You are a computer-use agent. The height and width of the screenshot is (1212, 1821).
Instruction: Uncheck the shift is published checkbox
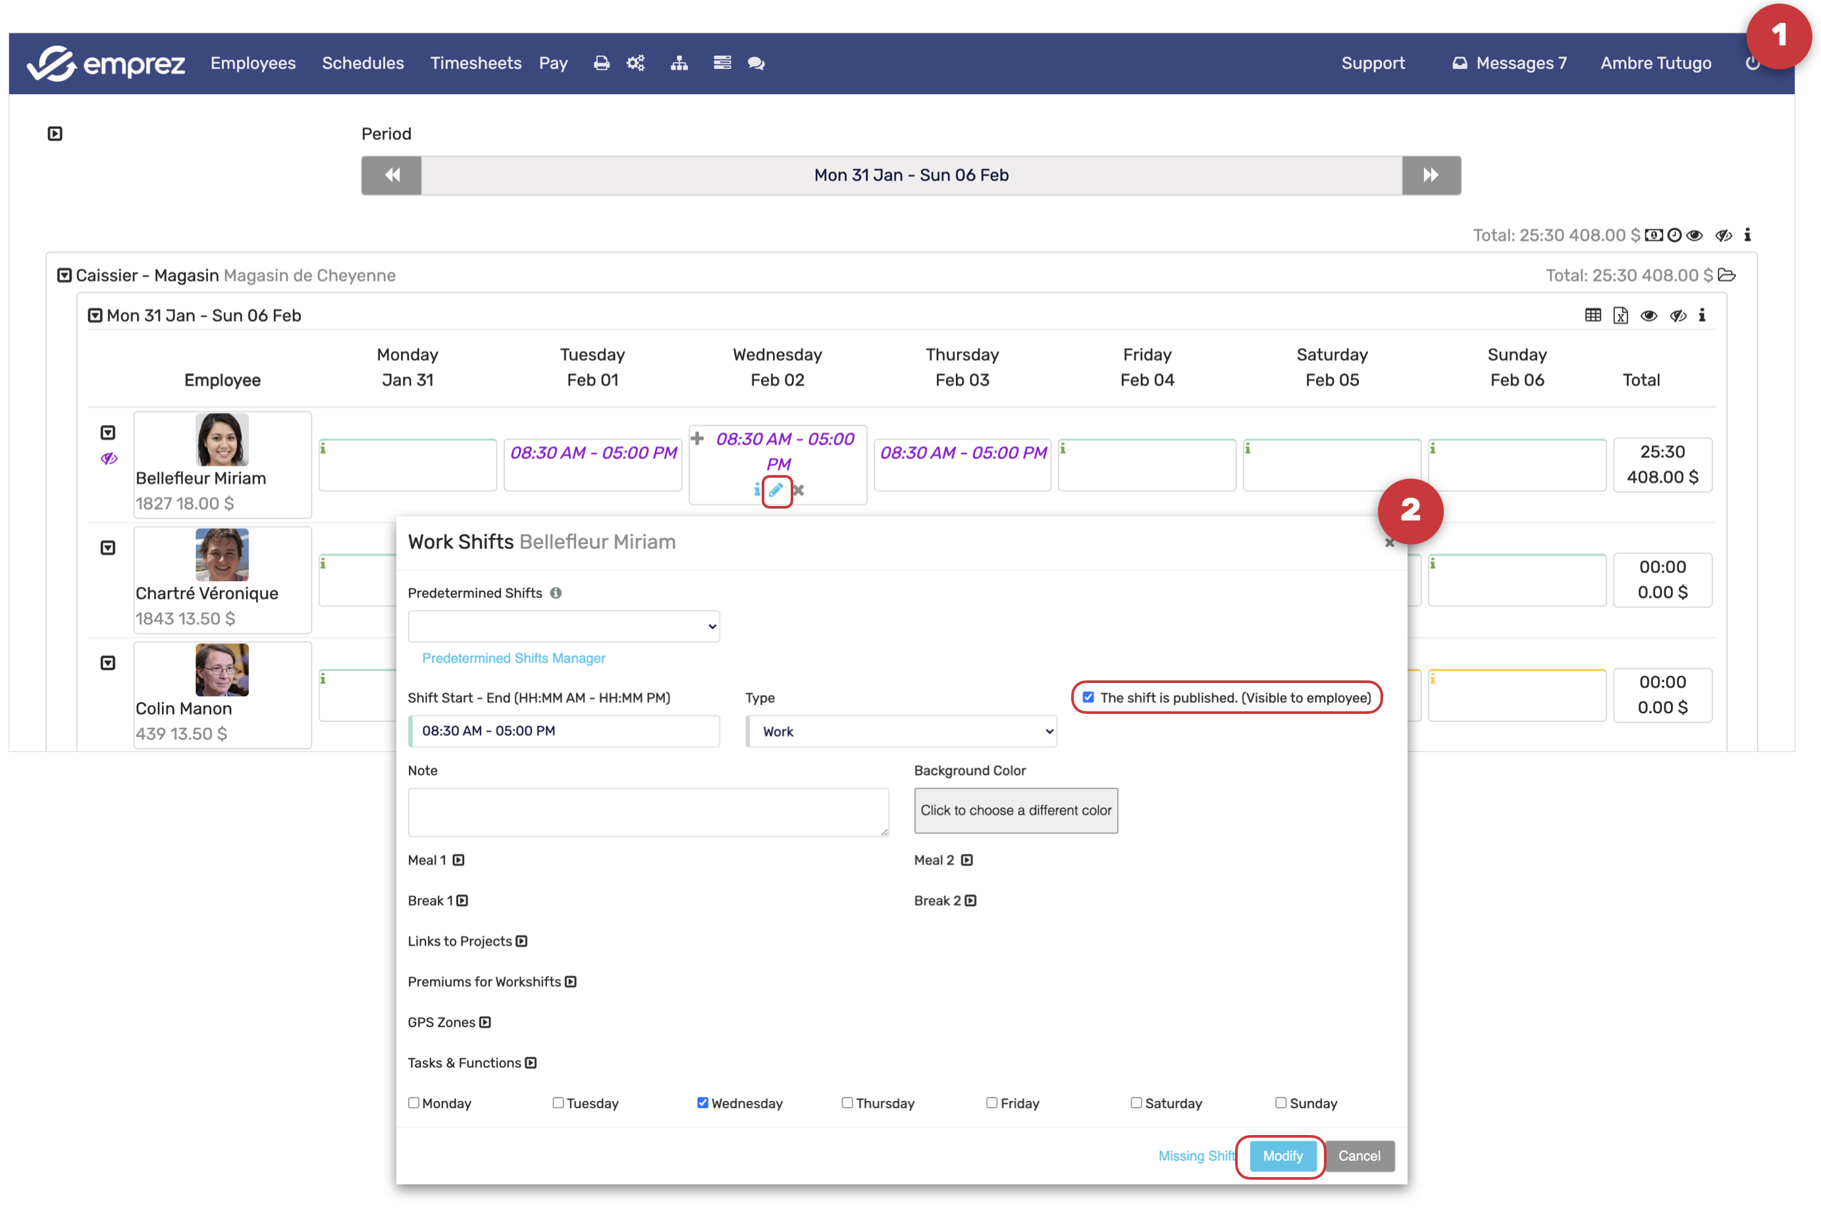pos(1088,697)
